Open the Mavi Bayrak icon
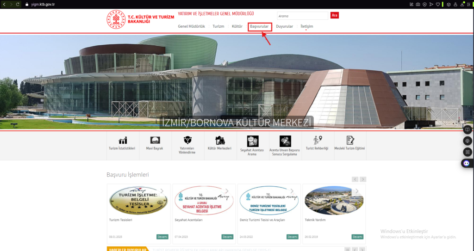Screen dimensions: 474x251 [155, 140]
